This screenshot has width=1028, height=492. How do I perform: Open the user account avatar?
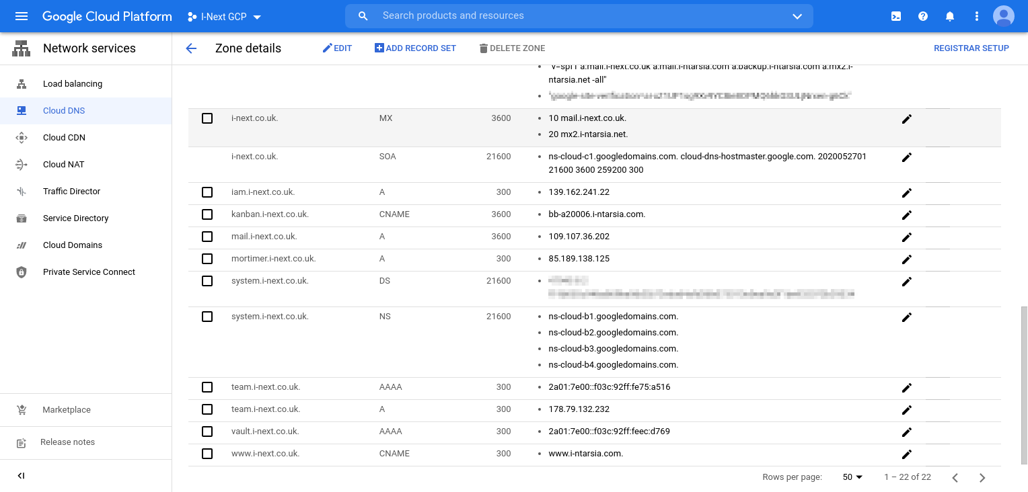(1004, 16)
